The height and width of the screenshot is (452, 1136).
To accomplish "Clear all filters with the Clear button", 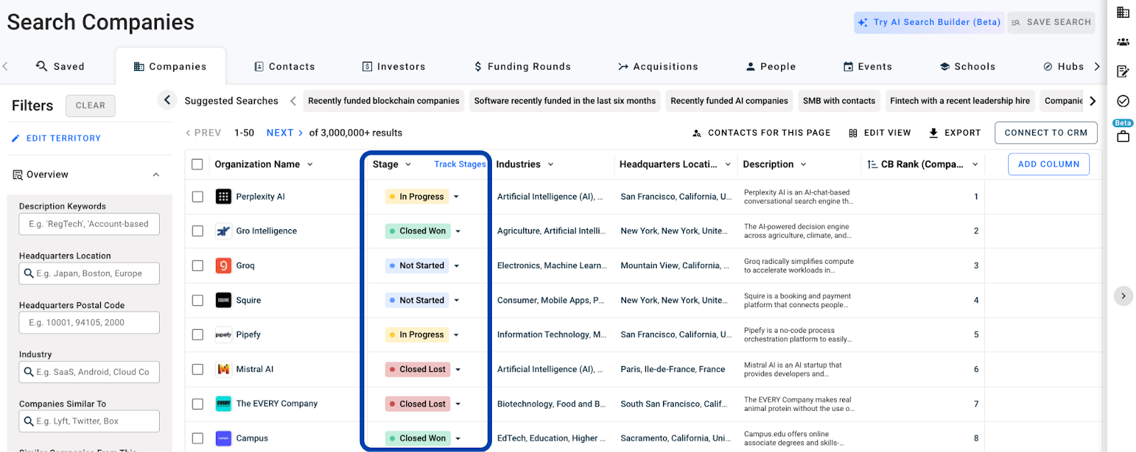I will (x=90, y=106).
